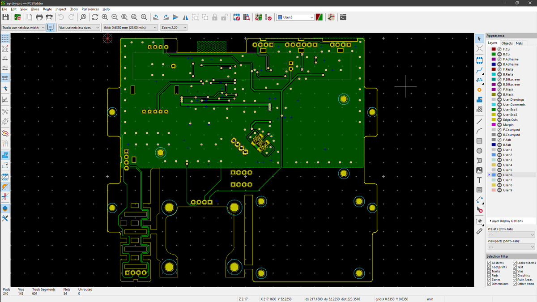Refresh the board view
The width and height of the screenshot is (537, 302).
tap(95, 17)
